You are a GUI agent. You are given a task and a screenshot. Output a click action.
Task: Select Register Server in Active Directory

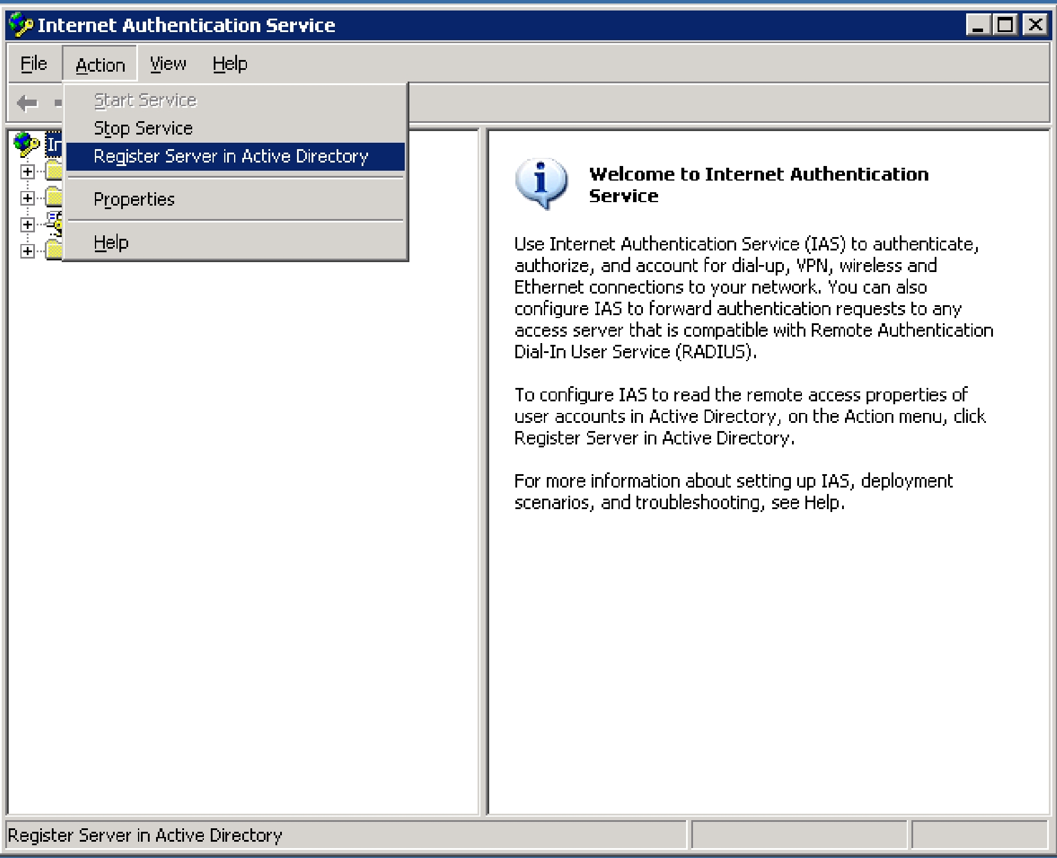tap(235, 156)
